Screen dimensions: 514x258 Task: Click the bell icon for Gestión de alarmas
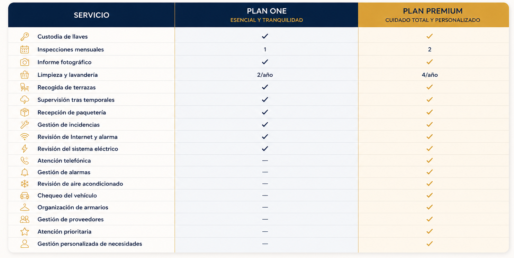tap(25, 172)
